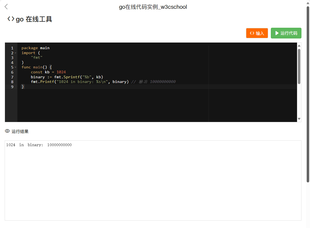Click the page's vertical scrollbar thumb
Screen dimensions: 310x228
[308, 93]
